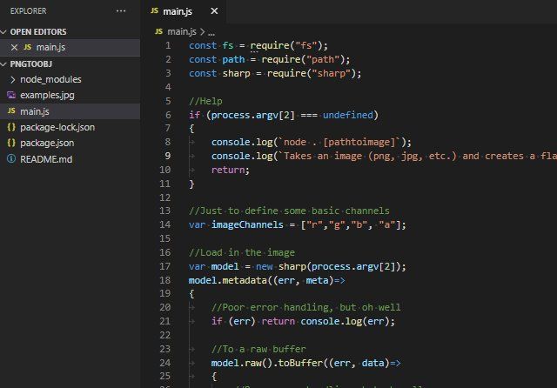Click line number 9 in the gutter
Image resolution: width=557 pixels, height=388 pixels.
click(x=167, y=156)
